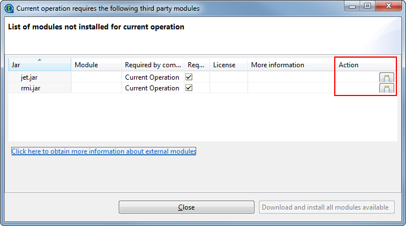Click the Action column header
The height and width of the screenshot is (226, 406).
(365, 65)
